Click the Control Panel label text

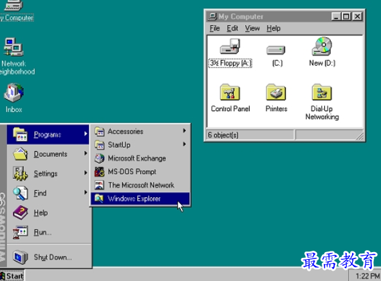[230, 109]
